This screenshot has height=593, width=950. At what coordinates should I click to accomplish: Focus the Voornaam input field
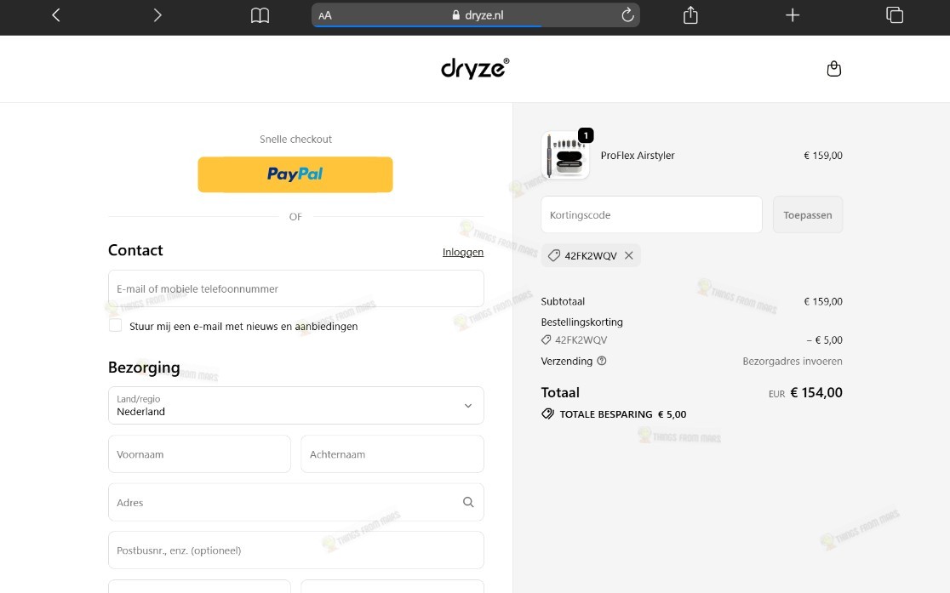pos(199,453)
